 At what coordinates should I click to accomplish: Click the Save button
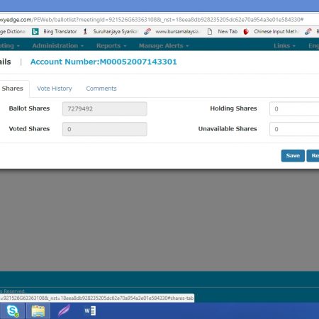click(x=293, y=155)
